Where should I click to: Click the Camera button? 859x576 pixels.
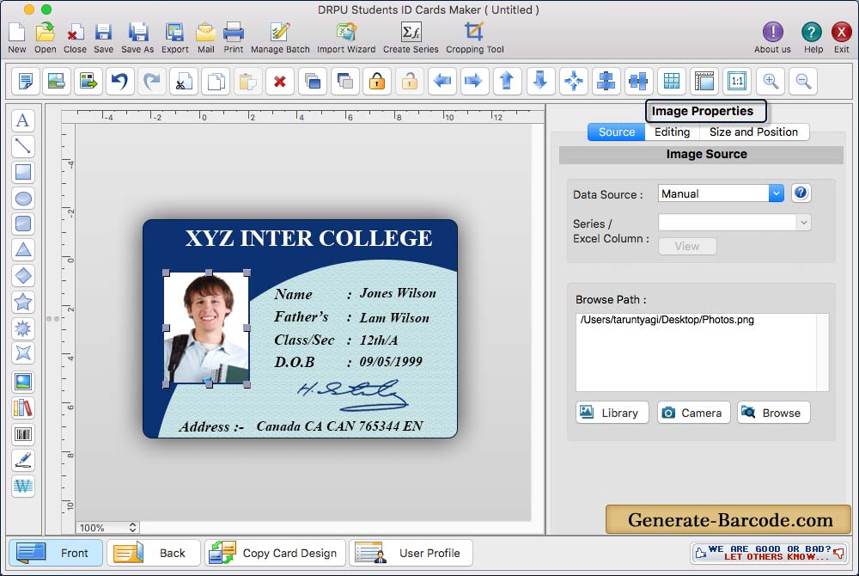[x=693, y=413]
